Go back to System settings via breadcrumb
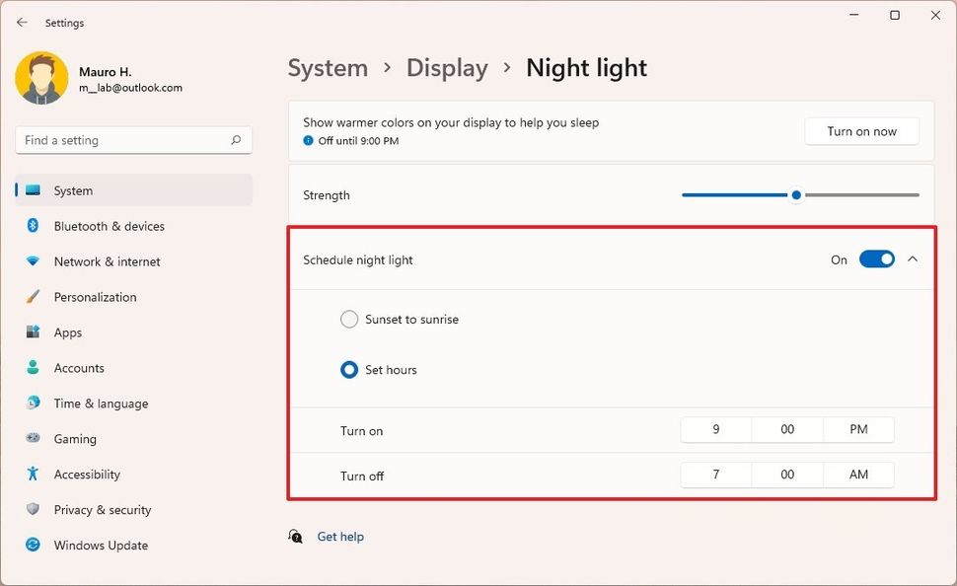957x586 pixels. click(x=328, y=67)
